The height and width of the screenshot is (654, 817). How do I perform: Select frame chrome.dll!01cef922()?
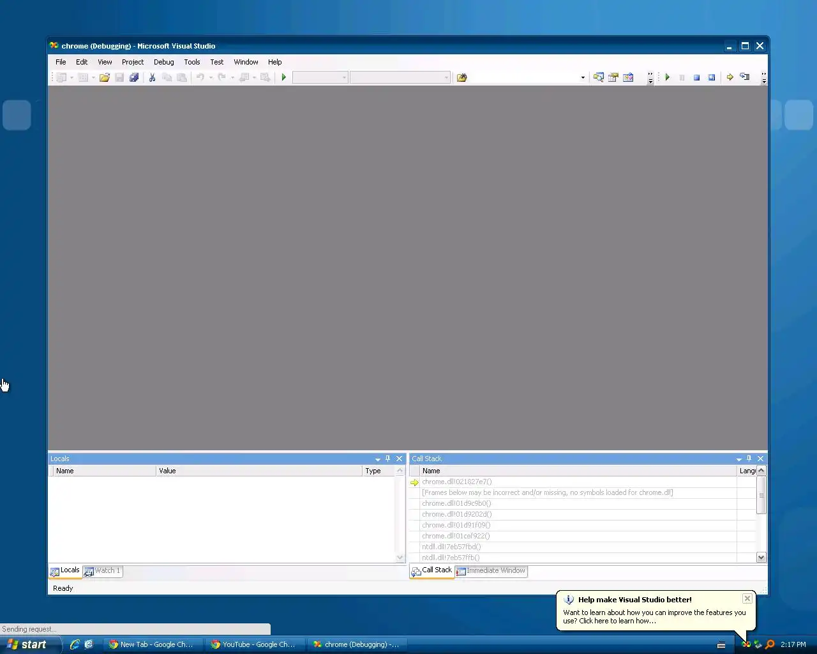click(x=456, y=536)
